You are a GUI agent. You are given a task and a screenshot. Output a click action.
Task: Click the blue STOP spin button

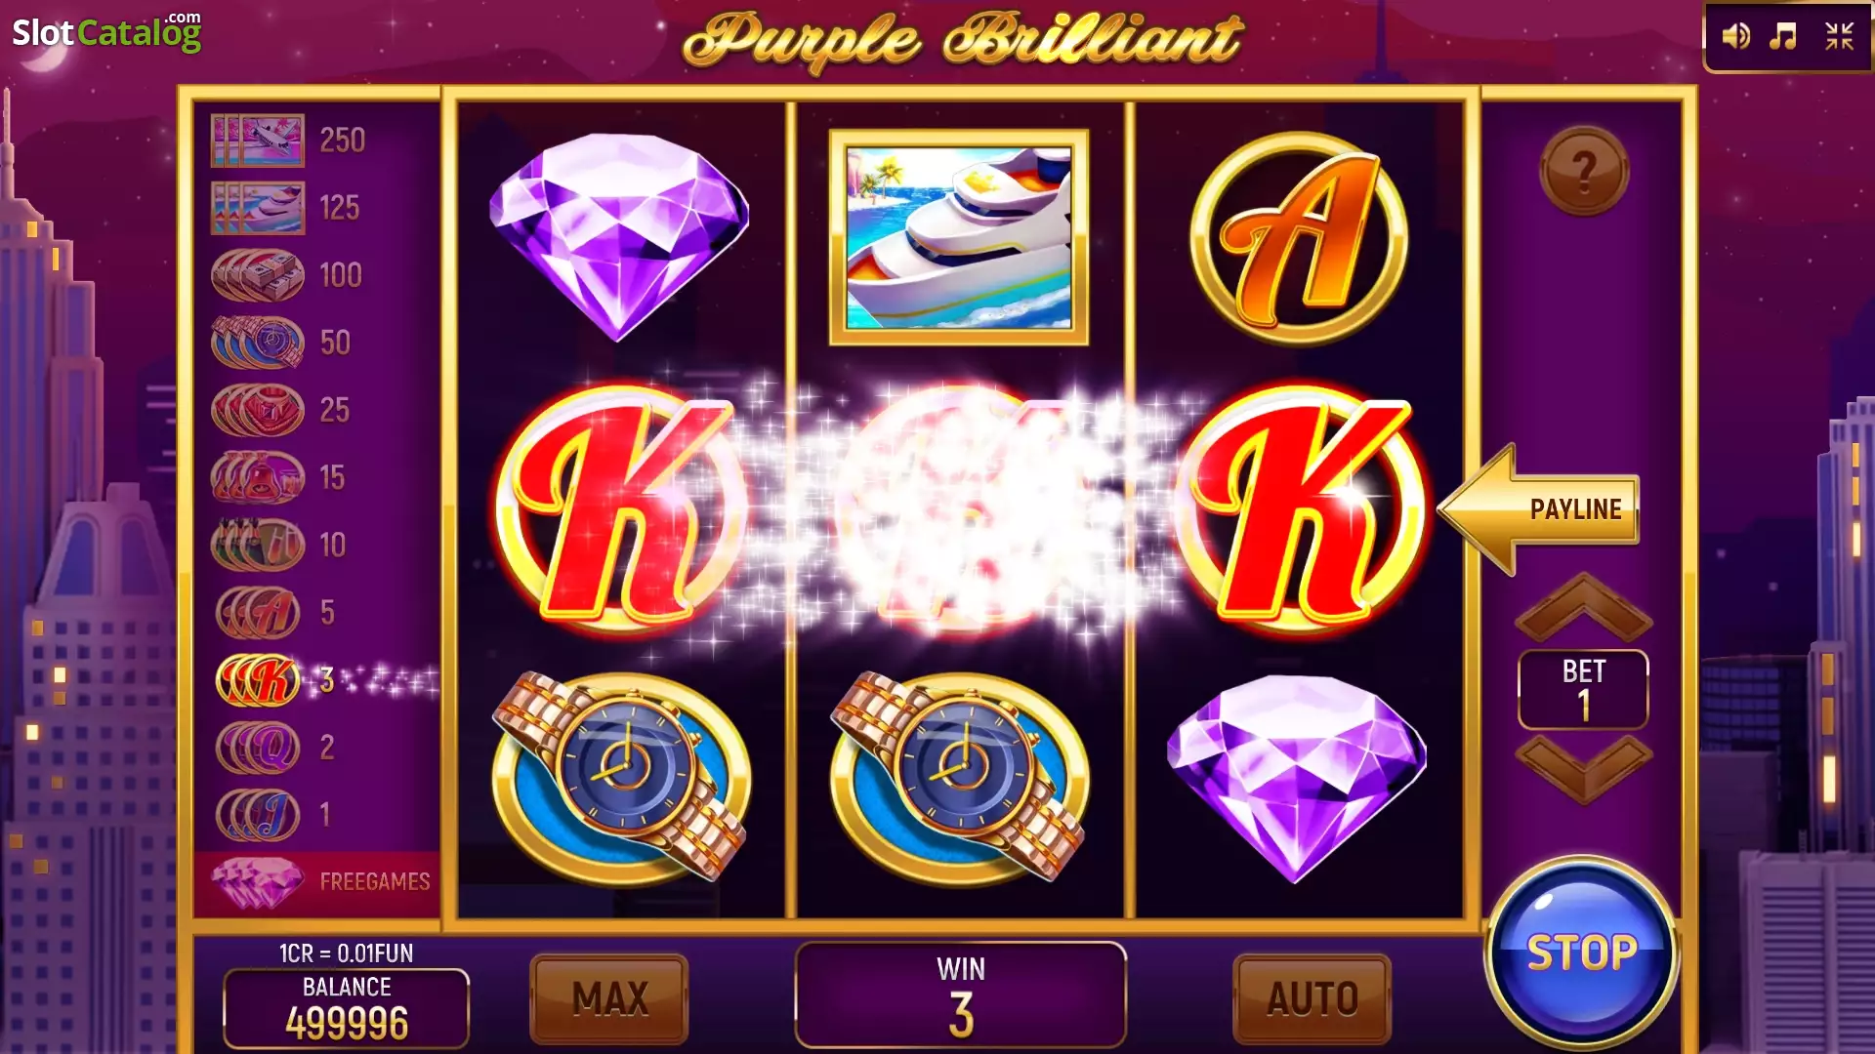pyautogui.click(x=1582, y=953)
